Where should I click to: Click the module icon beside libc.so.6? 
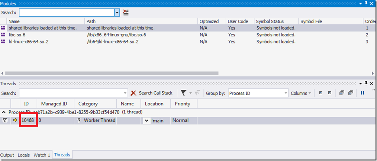point(3,34)
